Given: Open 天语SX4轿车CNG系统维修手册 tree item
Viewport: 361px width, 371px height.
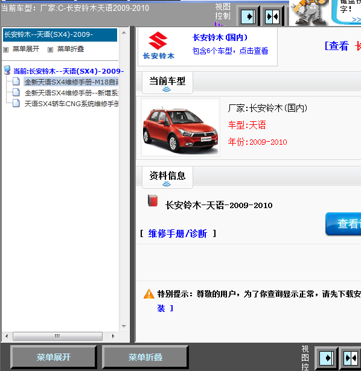Looking at the screenshot, I should 71,104.
